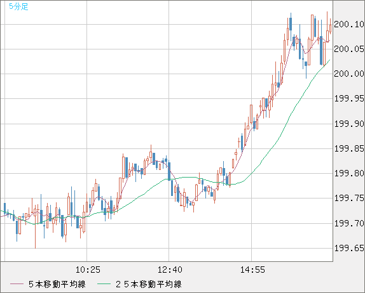Click the purple 5-period moving average legend swatch
The height and width of the screenshot is (293, 365).
(17, 284)
